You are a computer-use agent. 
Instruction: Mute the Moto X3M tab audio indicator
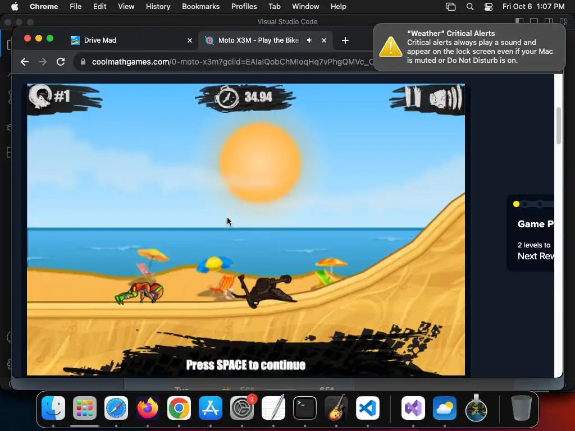309,40
